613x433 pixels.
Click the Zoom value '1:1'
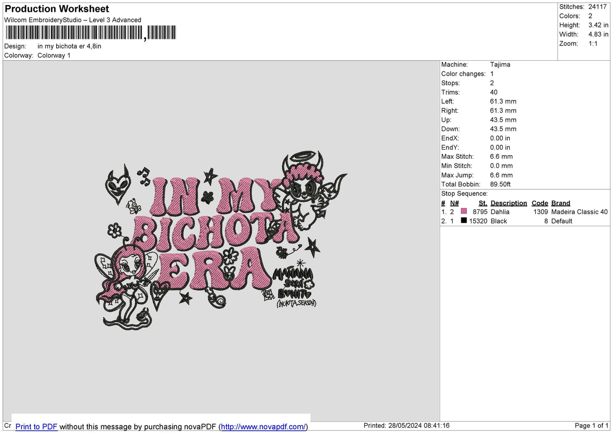(x=594, y=43)
